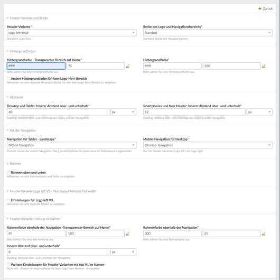Enable Andere Hintergrundfarbe für fixen Logo-Navi-Bereich

(8, 79)
